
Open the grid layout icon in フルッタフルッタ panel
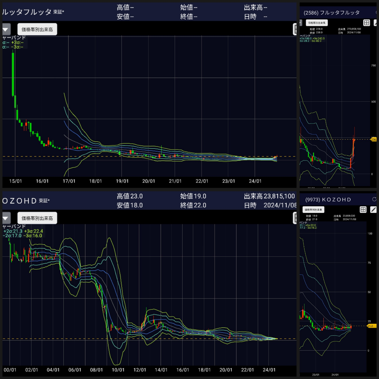point(366,23)
